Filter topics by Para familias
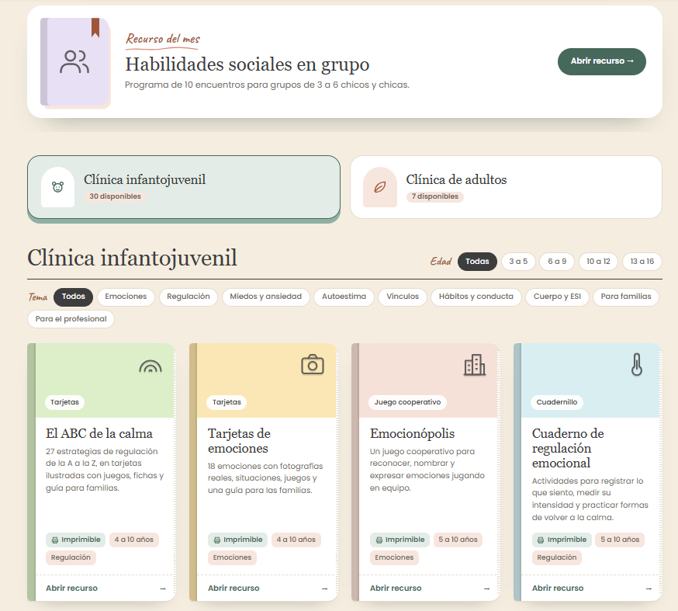This screenshot has width=678, height=611. pyautogui.click(x=626, y=297)
